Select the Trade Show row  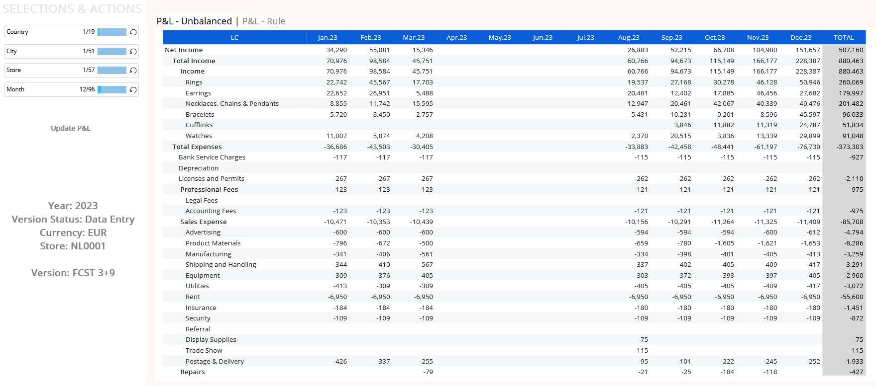pyautogui.click(x=204, y=351)
